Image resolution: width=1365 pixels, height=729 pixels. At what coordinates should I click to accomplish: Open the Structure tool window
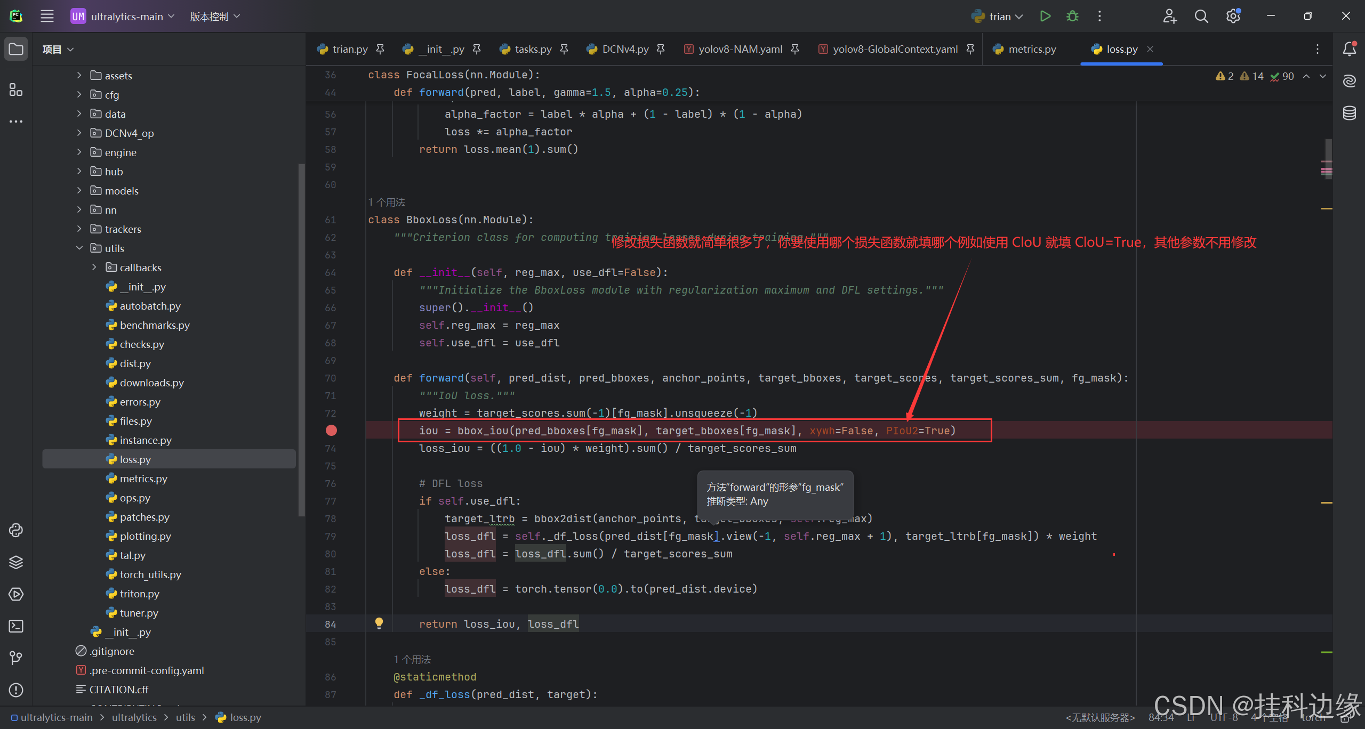(15, 90)
